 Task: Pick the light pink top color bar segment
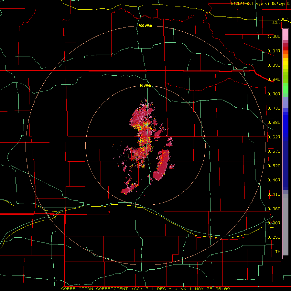(286, 35)
